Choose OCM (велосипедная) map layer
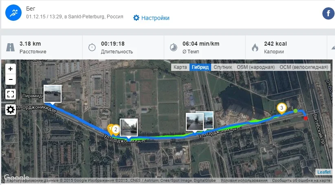335x185 pixels. (304, 67)
